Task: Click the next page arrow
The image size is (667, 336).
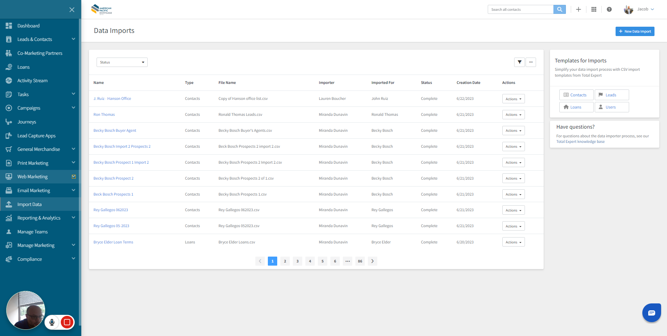Action: (x=372, y=261)
